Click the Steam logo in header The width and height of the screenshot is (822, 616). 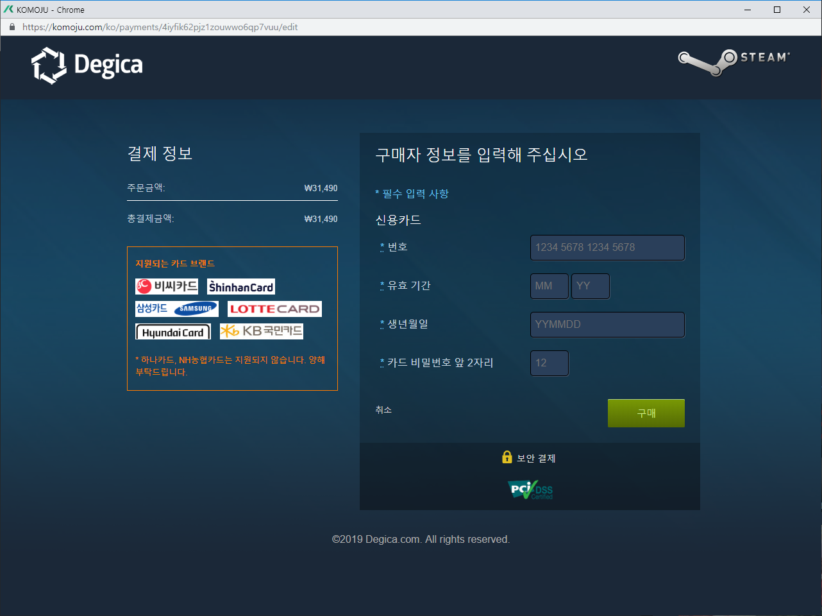tap(734, 62)
